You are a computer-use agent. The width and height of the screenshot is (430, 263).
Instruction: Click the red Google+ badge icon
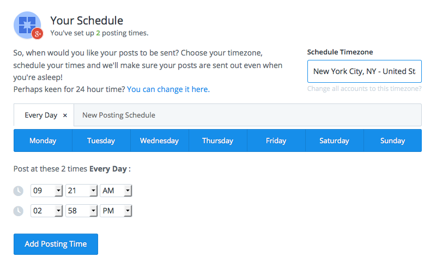[38, 34]
